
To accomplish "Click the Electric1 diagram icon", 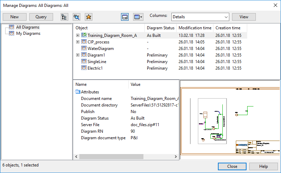I will (84, 68).
